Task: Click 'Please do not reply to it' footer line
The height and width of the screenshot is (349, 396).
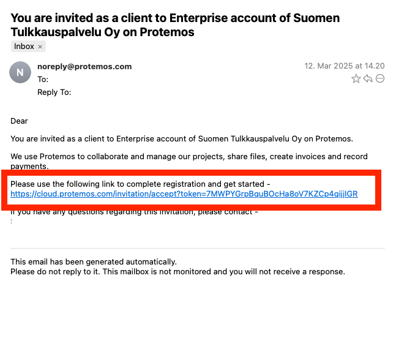Action: (177, 272)
